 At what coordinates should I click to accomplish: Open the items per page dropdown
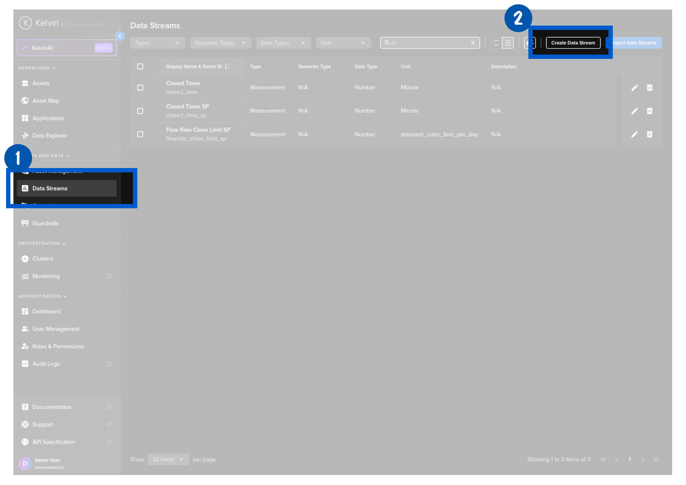point(168,459)
